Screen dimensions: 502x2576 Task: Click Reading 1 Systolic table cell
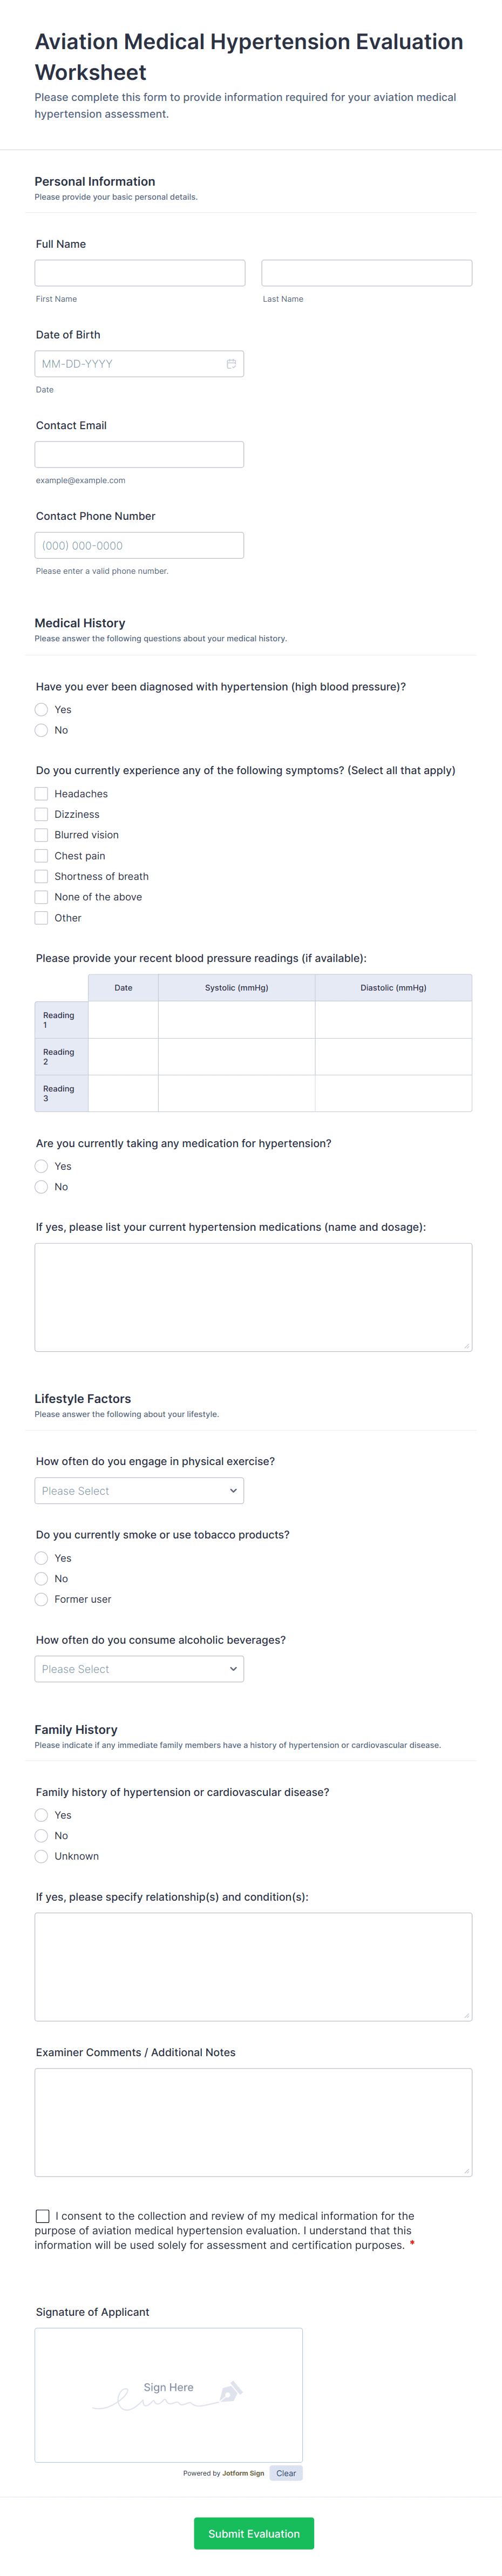point(236,1020)
